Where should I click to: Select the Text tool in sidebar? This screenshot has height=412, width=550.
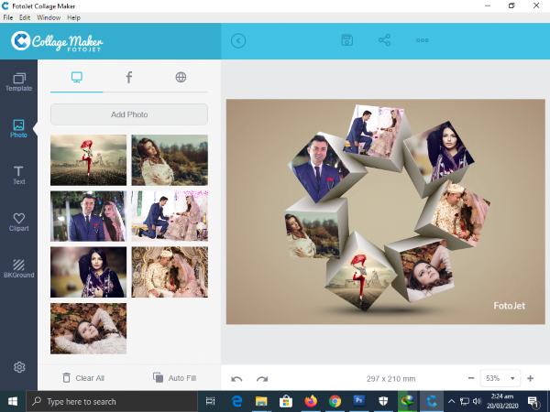pos(18,175)
